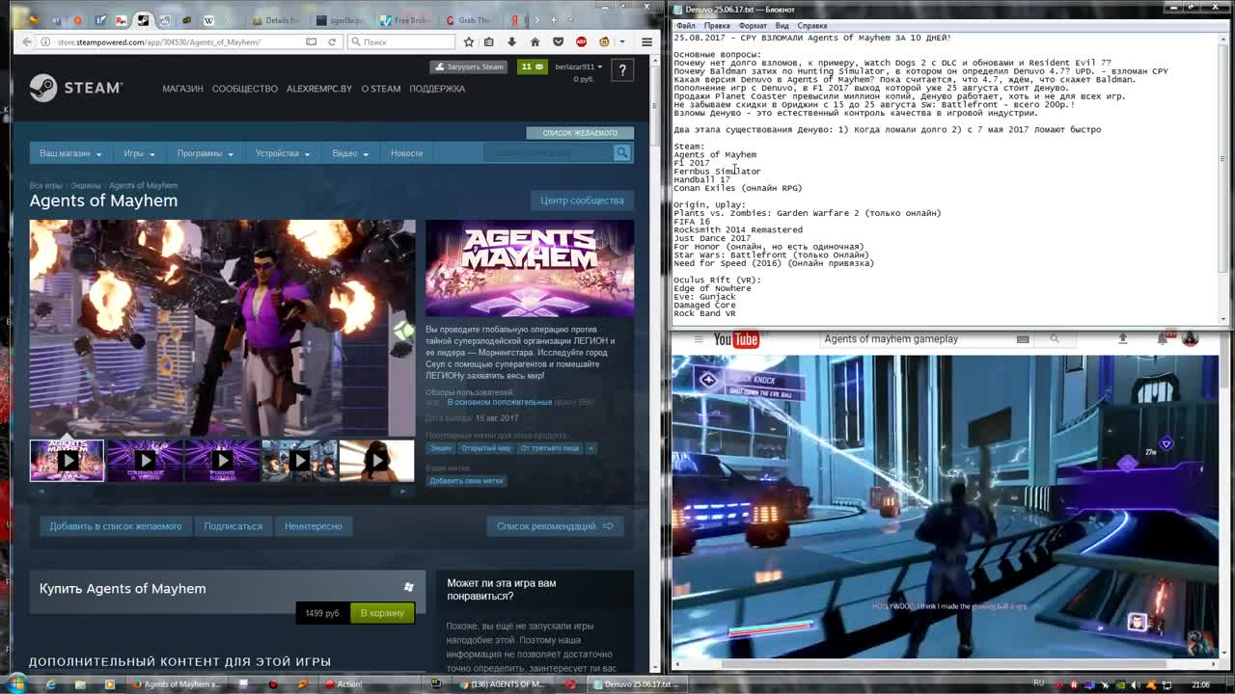Open Steam notifications inbox showing 11
Screen dimensions: 1235x694
point(533,67)
